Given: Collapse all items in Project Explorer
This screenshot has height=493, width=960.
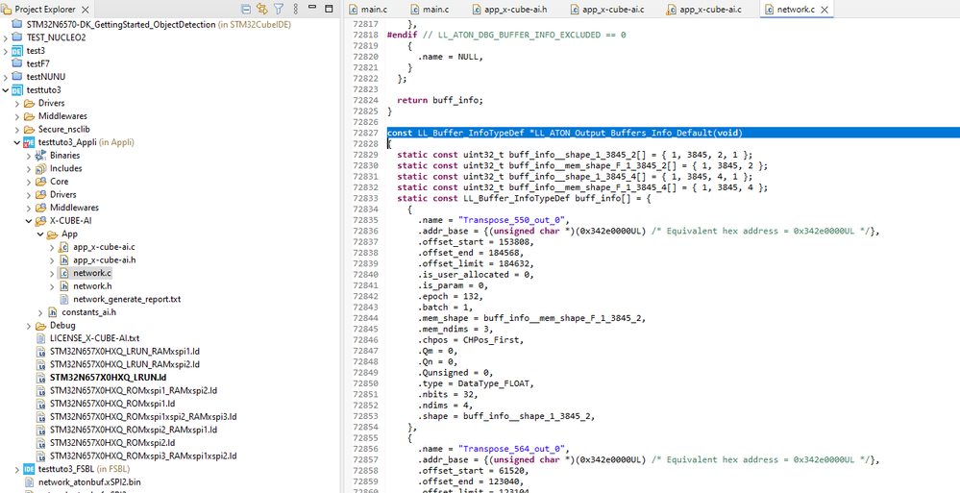Looking at the screenshot, I should click(245, 10).
